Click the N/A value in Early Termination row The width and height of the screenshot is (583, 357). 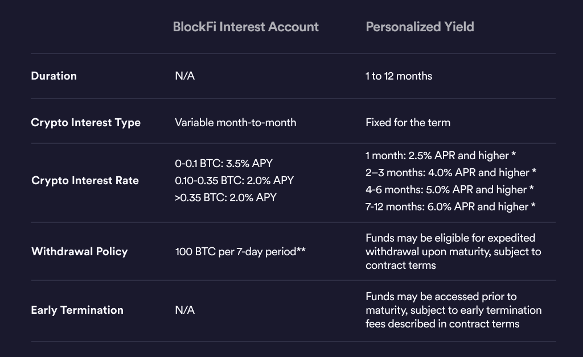184,310
